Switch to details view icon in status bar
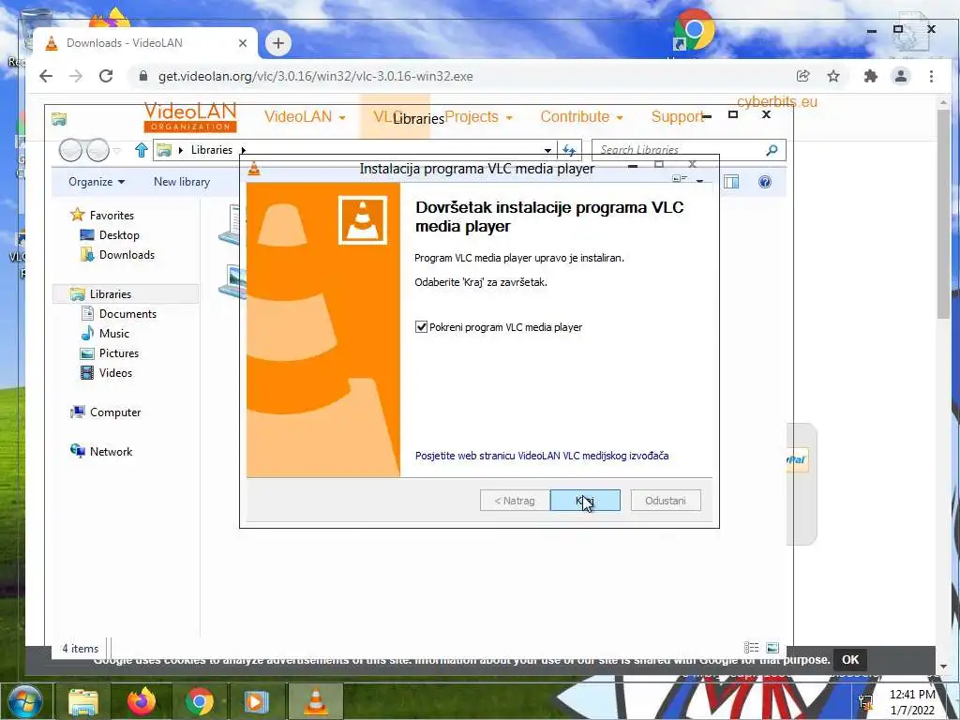The height and width of the screenshot is (720, 960). tap(751, 648)
